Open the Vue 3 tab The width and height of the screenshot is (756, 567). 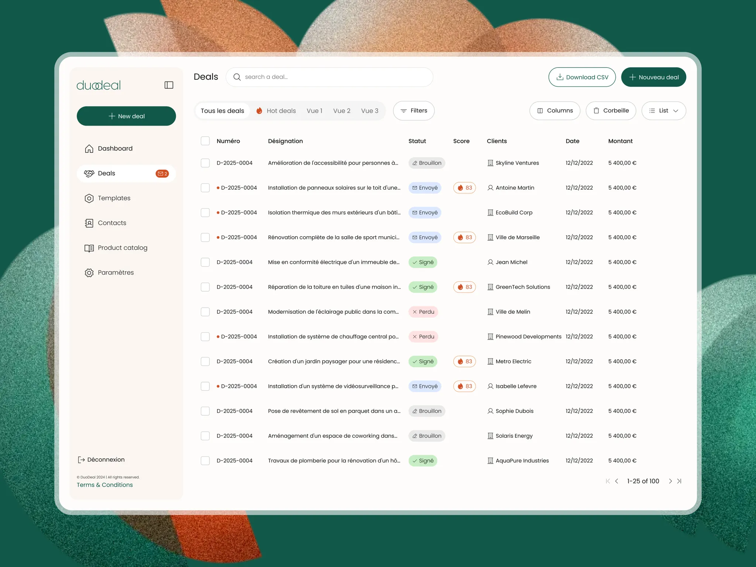[370, 111]
